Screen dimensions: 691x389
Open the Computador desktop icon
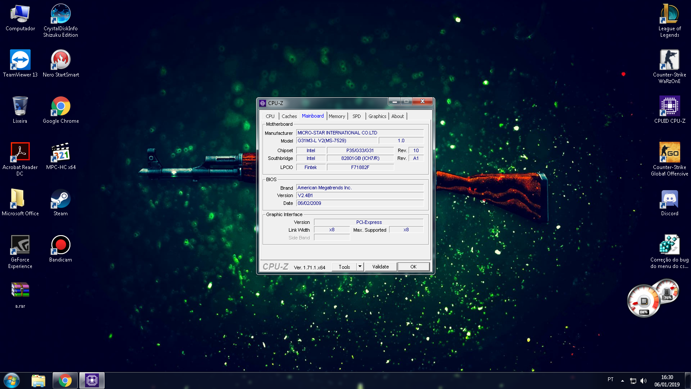point(20,18)
